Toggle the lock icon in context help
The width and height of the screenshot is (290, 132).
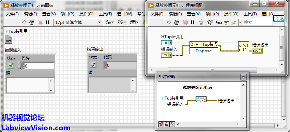coord(167,124)
